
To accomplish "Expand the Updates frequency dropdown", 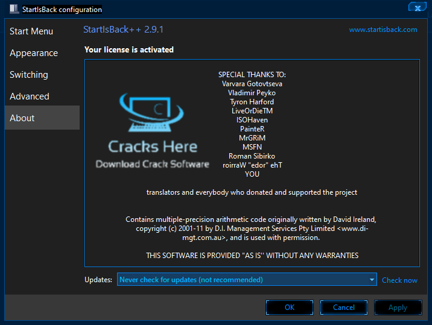I will 247,280.
